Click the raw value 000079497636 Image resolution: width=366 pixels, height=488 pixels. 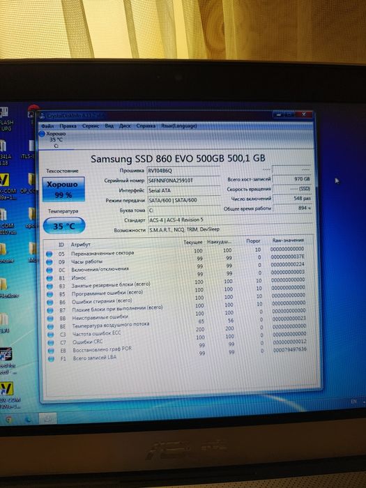[290, 349]
